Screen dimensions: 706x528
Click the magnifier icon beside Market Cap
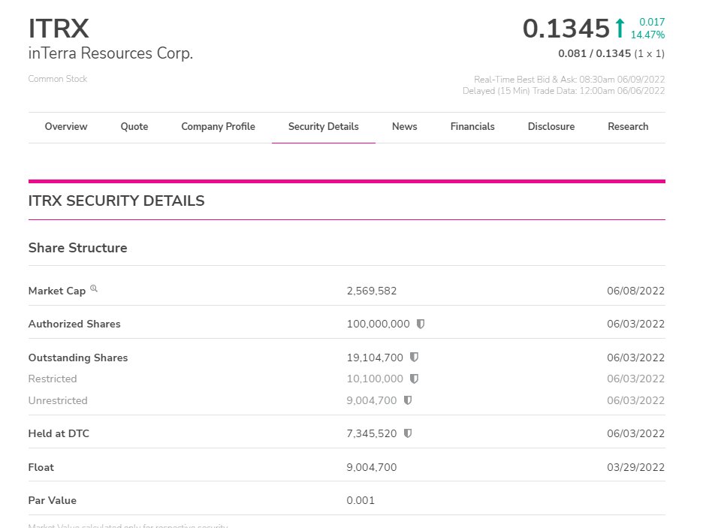tap(94, 288)
